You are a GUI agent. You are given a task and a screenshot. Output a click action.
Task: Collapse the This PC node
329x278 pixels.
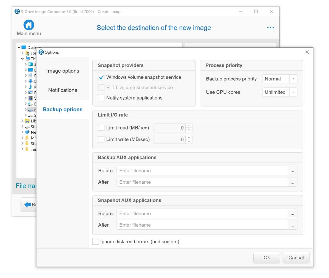click(22, 58)
